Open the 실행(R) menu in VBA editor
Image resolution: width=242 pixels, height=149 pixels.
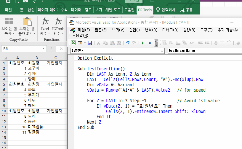[189, 30]
